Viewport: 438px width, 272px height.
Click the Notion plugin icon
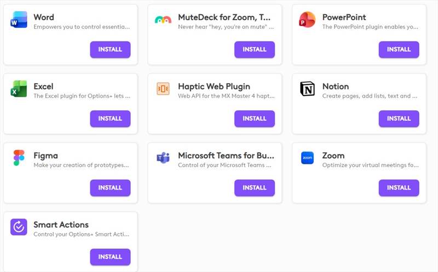[x=307, y=89]
